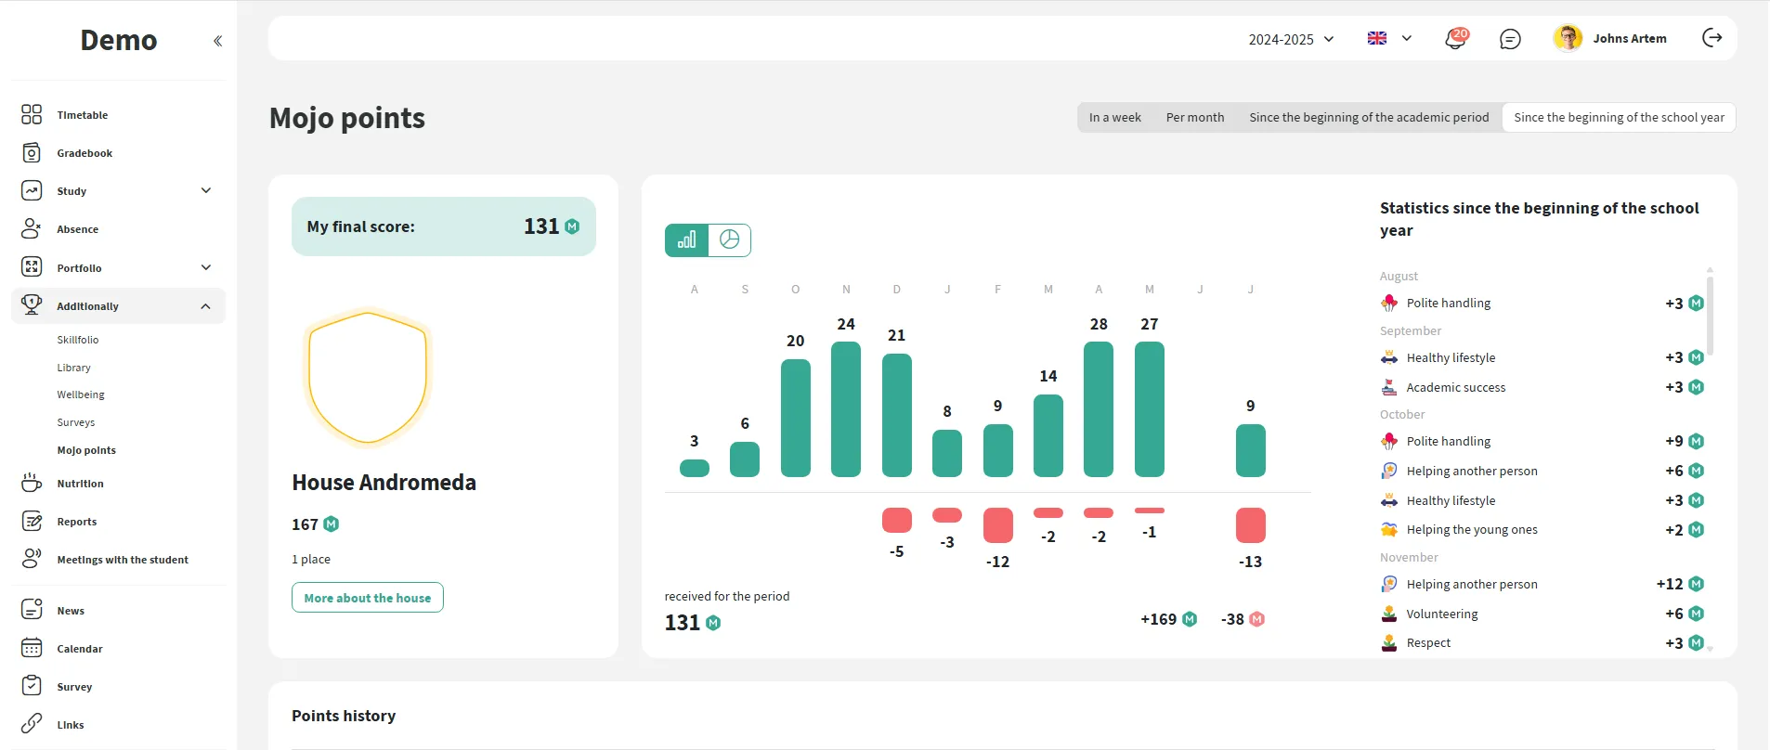Viewport: 1770px width, 750px height.
Task: Open the Johns Artem user profile
Action: click(1610, 39)
